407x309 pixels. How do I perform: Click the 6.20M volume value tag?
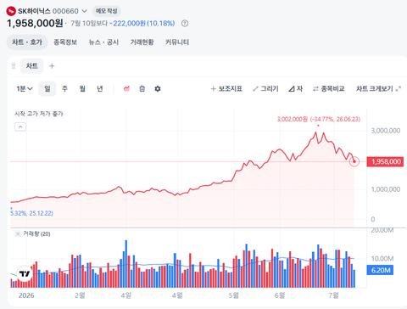click(x=380, y=270)
